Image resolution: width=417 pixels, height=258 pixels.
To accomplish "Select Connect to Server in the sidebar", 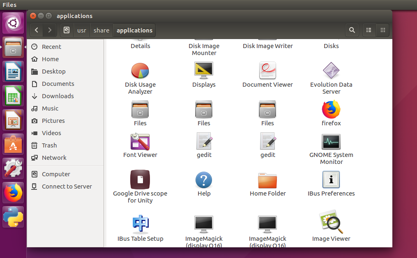I will tap(65, 187).
